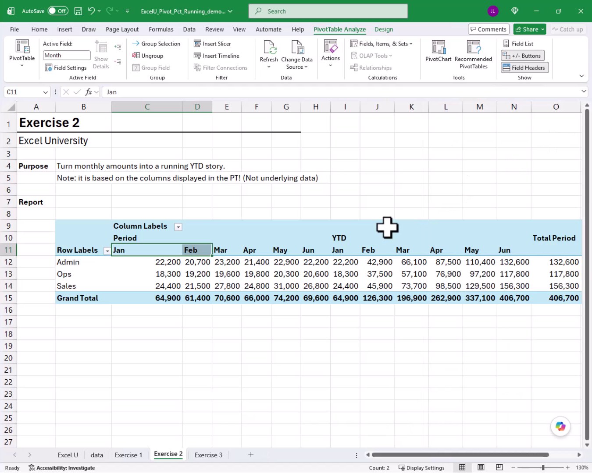Open the File menu
Viewport: 592px width, 473px height.
pos(14,29)
